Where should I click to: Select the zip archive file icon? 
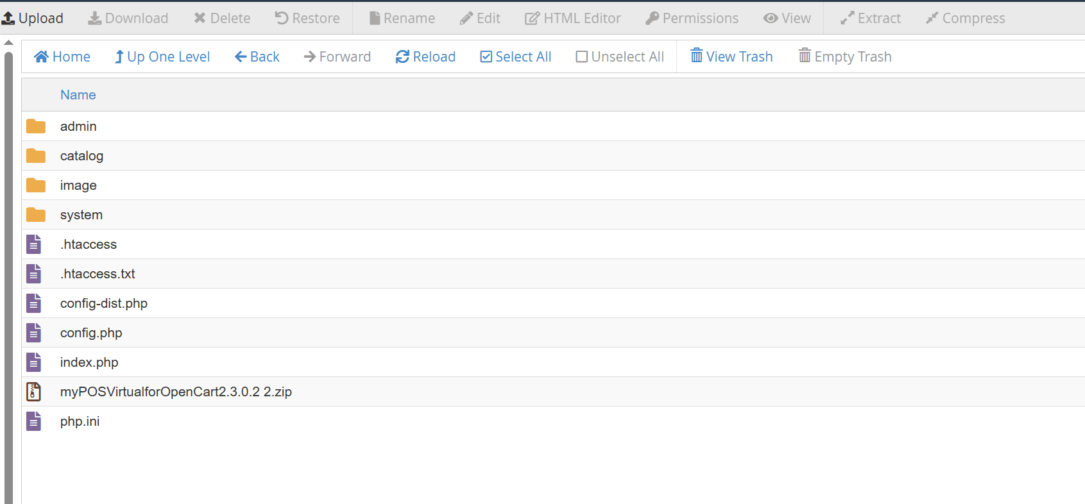(33, 392)
